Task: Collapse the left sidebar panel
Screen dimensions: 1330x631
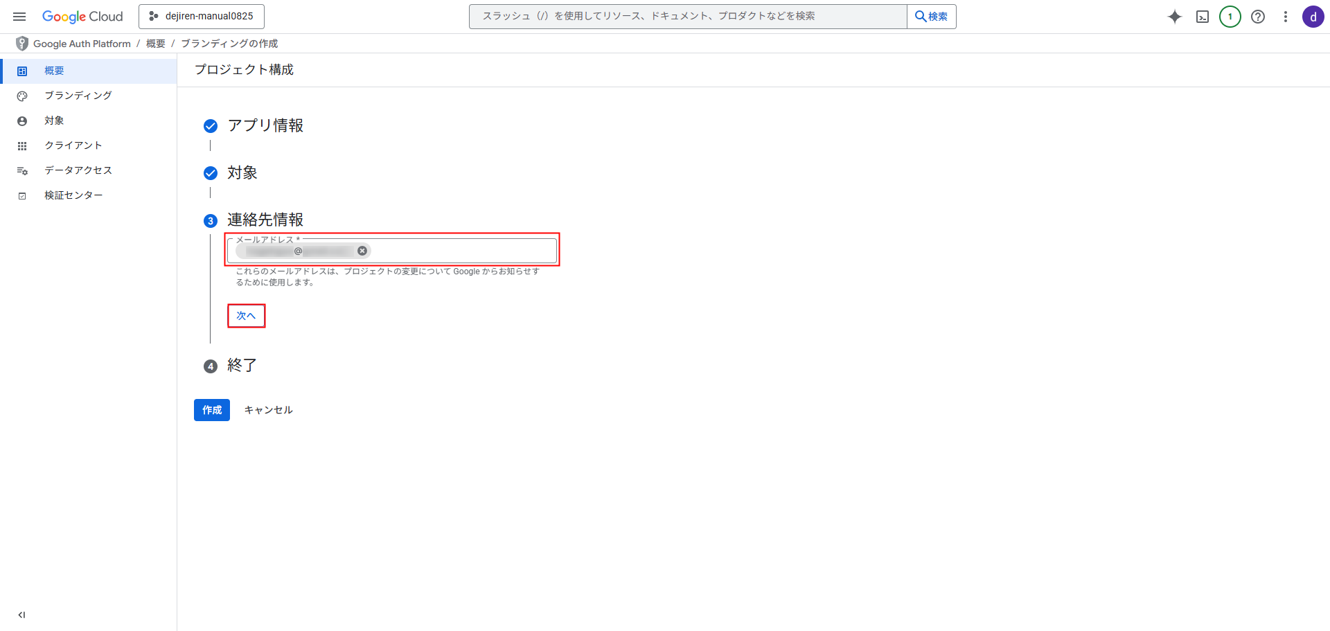Action: [21, 614]
